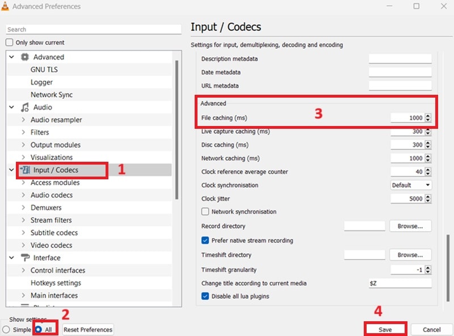Click the Input / Codecs category icon
Viewport: 454px width, 336px height.
24,170
